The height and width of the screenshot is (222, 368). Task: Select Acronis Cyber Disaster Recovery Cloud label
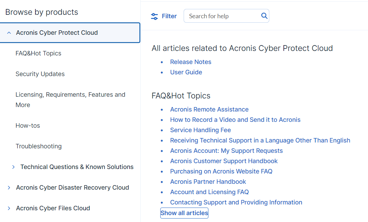tap(73, 188)
